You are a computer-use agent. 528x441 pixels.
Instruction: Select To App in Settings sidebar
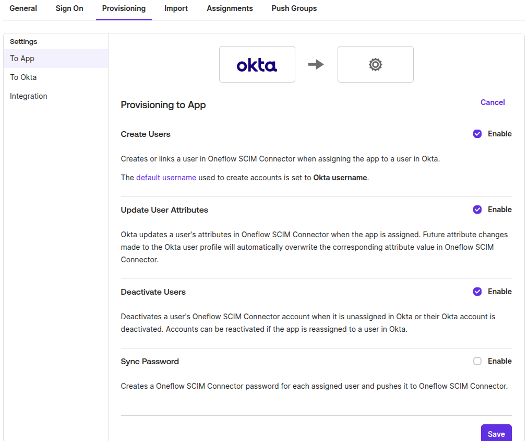(x=56, y=59)
